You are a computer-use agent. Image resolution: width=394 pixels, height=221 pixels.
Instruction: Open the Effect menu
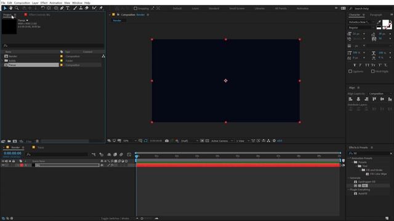click(x=44, y=2)
